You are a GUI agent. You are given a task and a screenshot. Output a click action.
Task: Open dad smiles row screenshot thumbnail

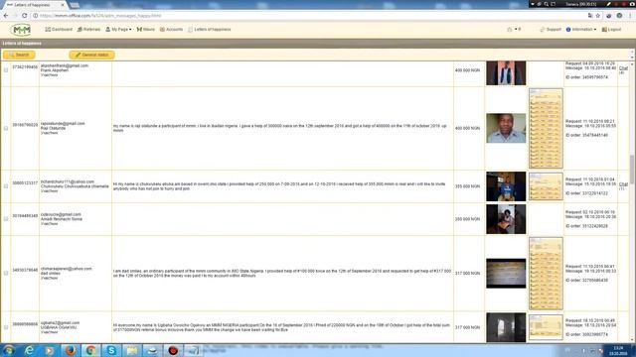(546, 274)
